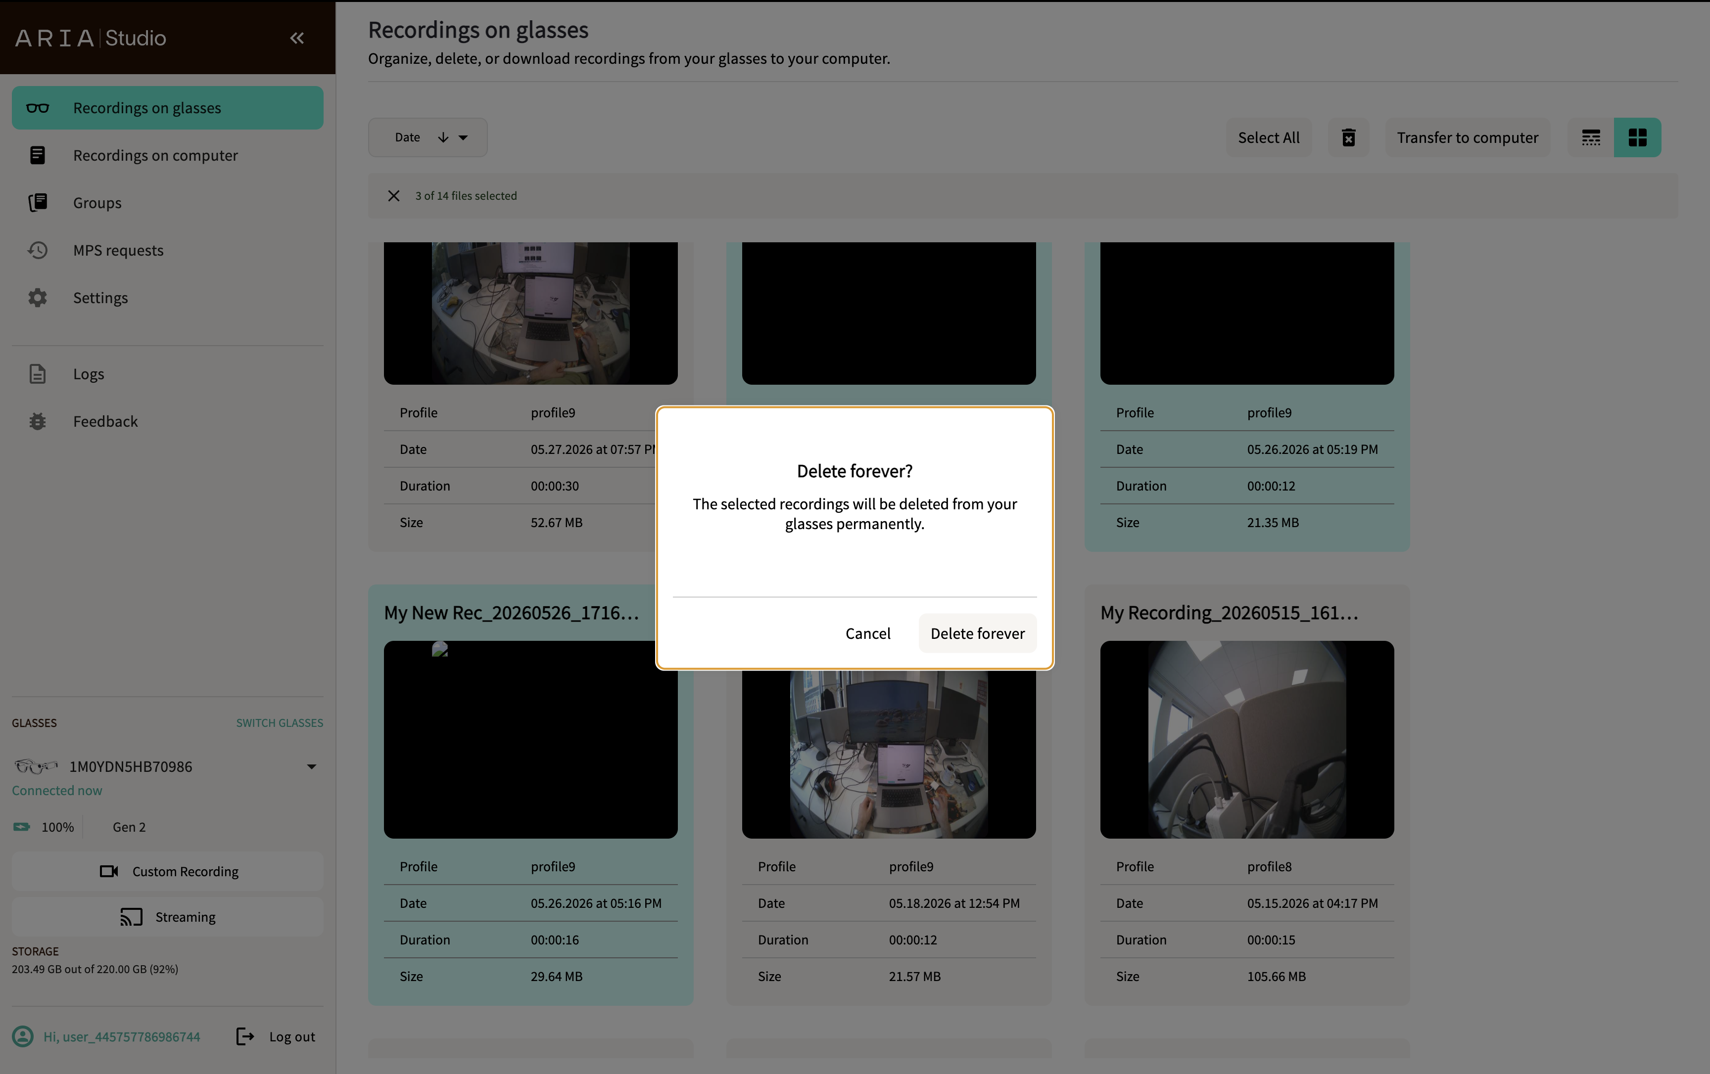The width and height of the screenshot is (1710, 1074).
Task: Click the size value 52.67 MB
Action: point(556,523)
